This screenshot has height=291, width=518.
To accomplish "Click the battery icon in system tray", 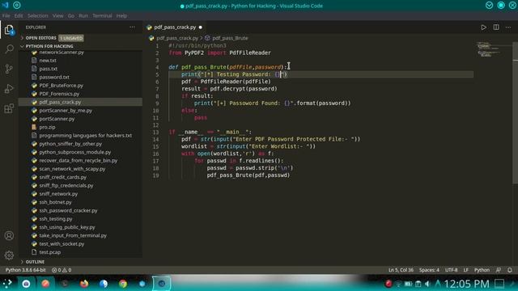I will click(x=408, y=284).
